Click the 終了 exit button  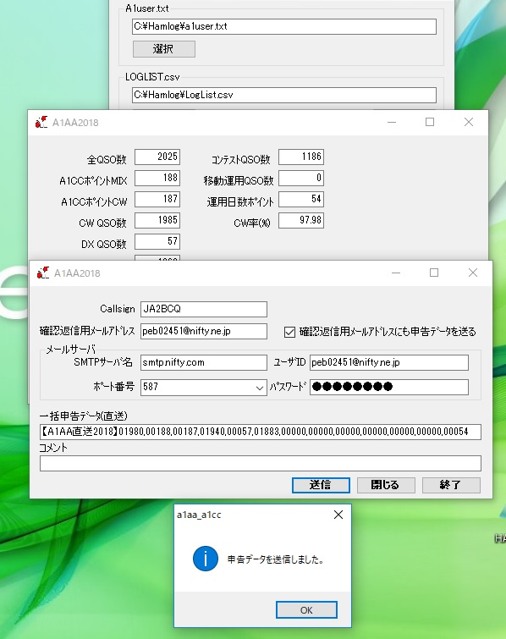coord(451,485)
